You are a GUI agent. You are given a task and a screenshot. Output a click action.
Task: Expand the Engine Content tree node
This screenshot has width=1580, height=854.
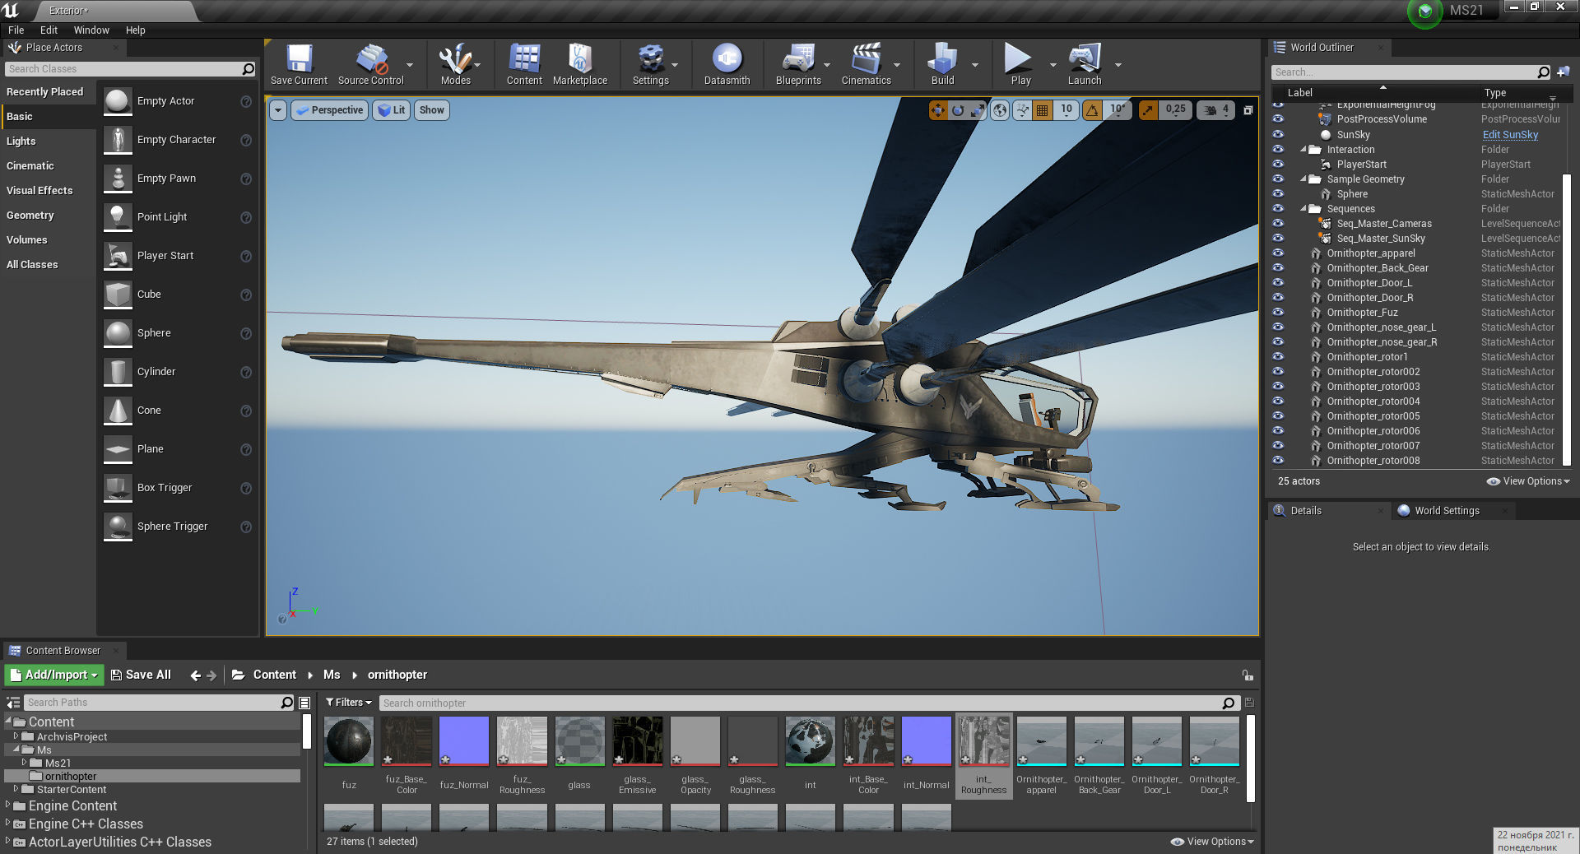point(8,805)
